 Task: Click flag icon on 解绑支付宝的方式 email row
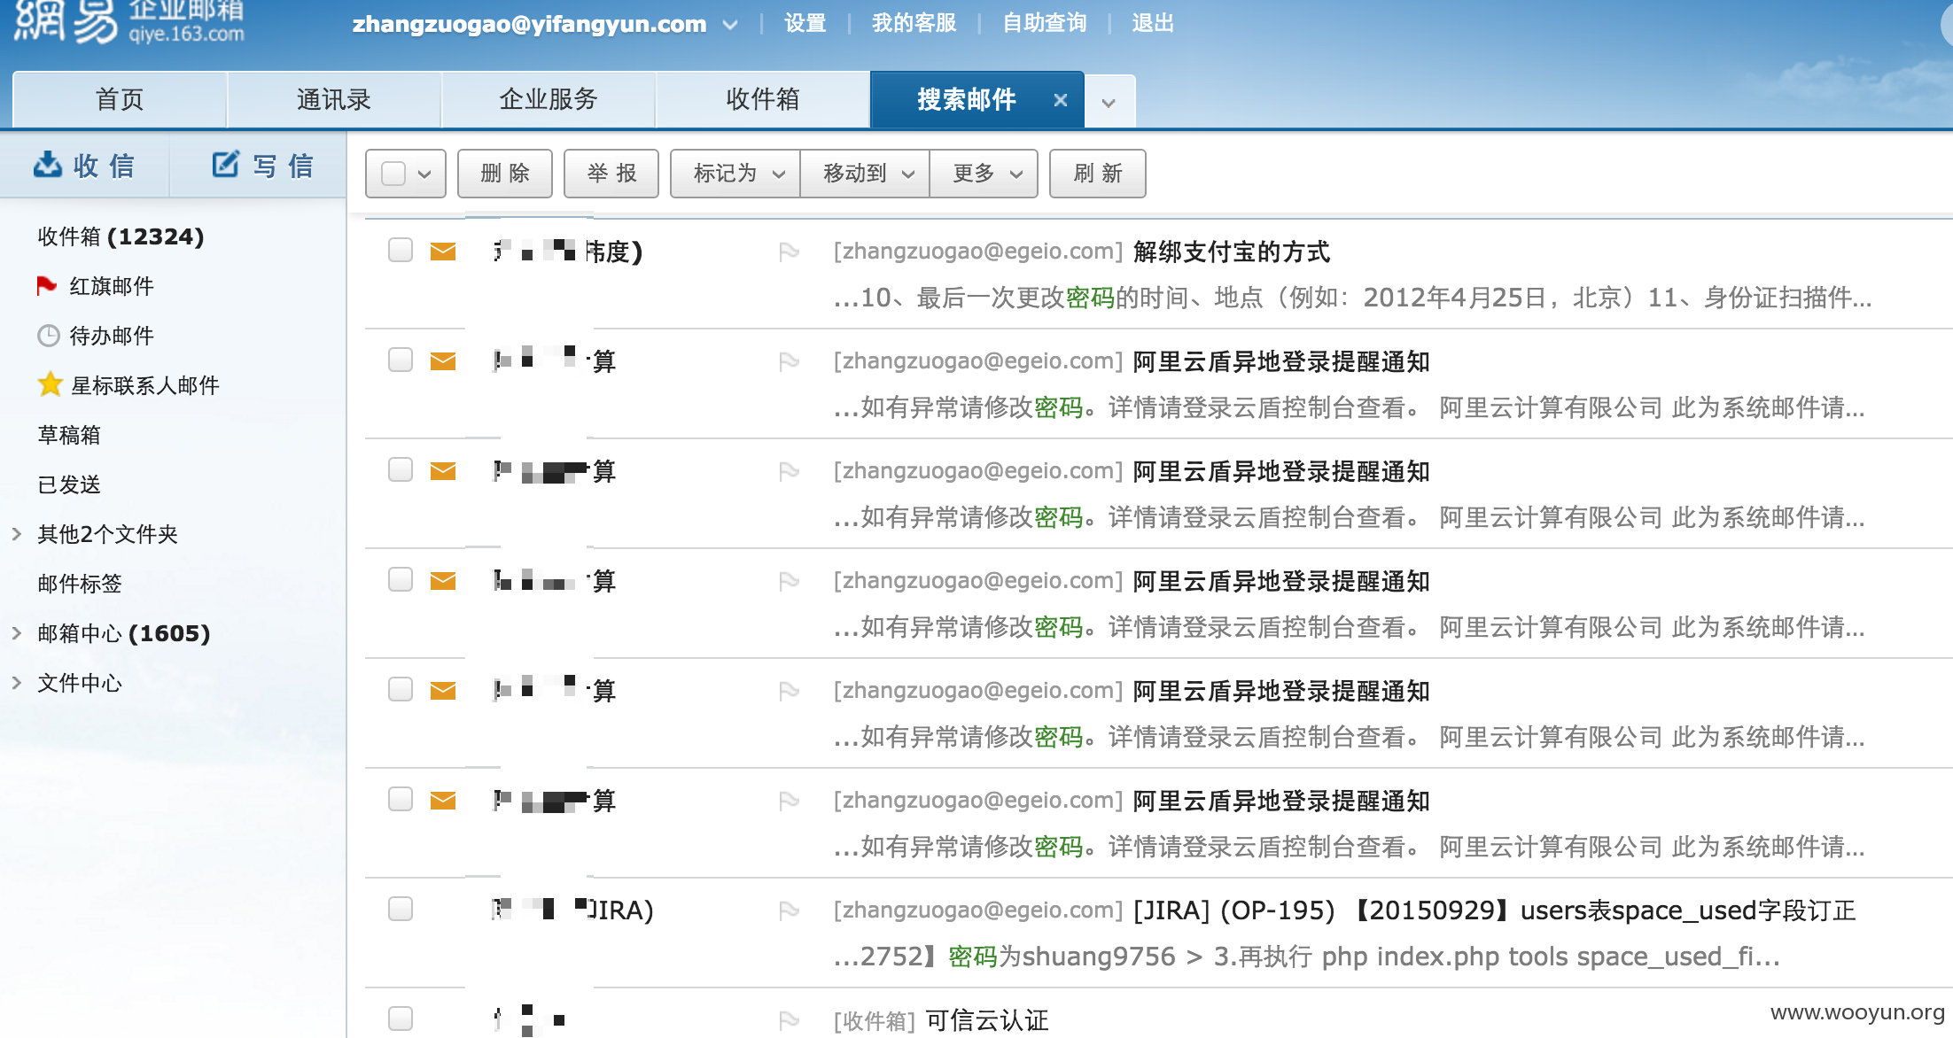point(789,252)
